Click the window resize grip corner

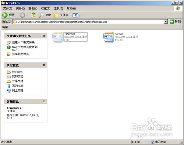(x=181, y=142)
